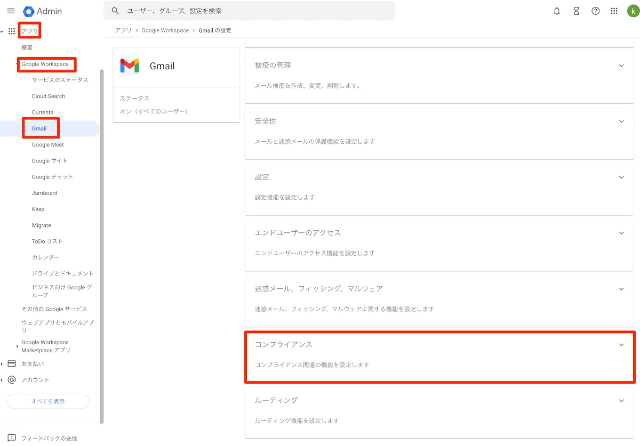Open Google チャット in the sidebar
The image size is (640, 446).
[52, 177]
